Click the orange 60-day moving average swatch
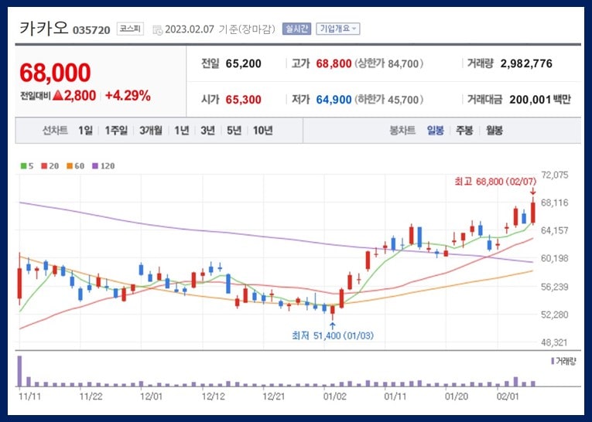Viewport: 592px width, 422px height. pyautogui.click(x=70, y=166)
